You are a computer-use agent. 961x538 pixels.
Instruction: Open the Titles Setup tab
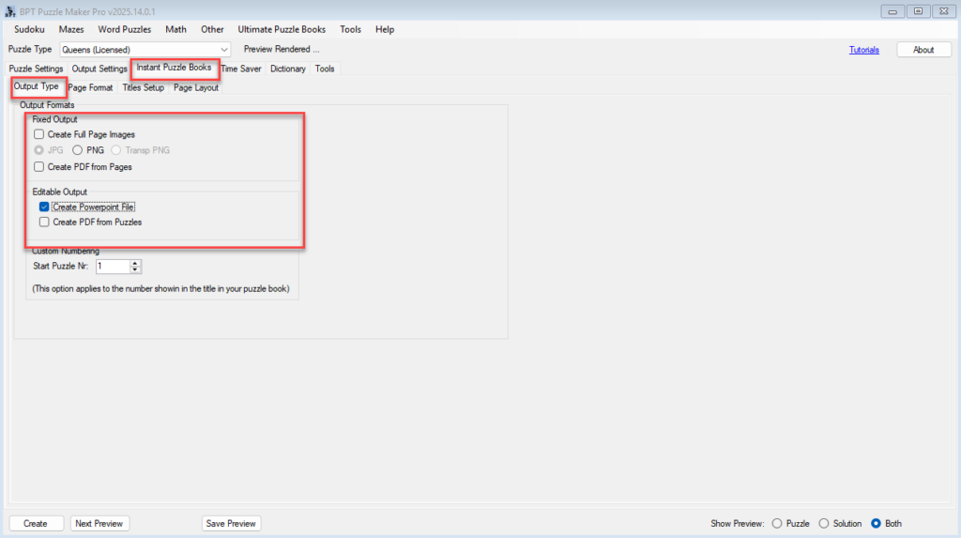click(x=143, y=88)
